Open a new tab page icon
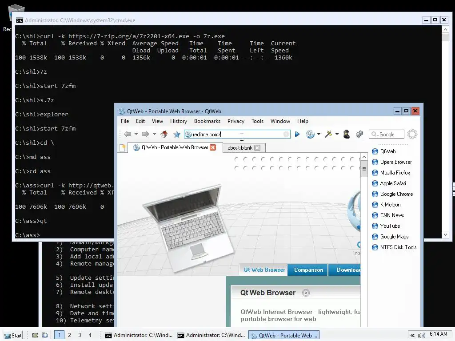The image size is (455, 341). tap(123, 147)
